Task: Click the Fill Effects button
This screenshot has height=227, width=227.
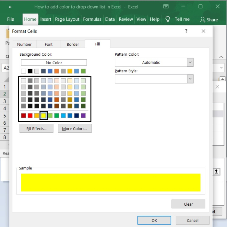Action: (36, 129)
